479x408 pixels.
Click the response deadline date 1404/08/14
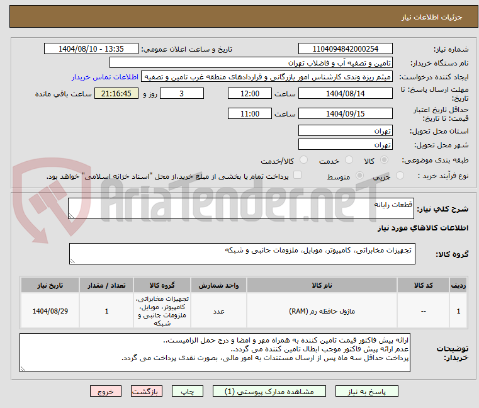click(x=345, y=94)
